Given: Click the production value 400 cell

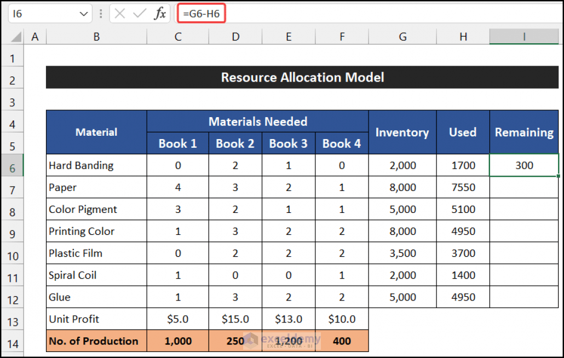Looking at the screenshot, I should click(342, 340).
